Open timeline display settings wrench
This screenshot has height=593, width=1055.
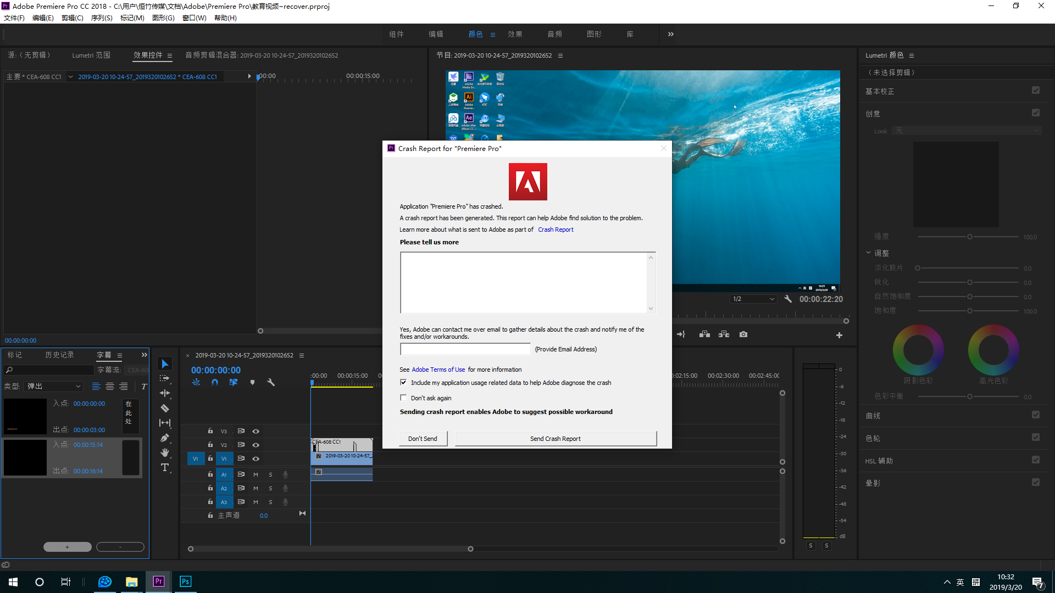[x=271, y=382]
